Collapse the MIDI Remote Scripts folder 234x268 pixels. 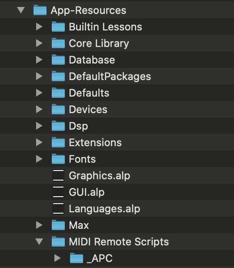(x=39, y=241)
